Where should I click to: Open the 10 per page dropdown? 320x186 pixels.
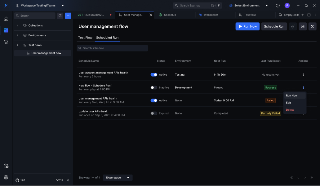[x=118, y=178]
